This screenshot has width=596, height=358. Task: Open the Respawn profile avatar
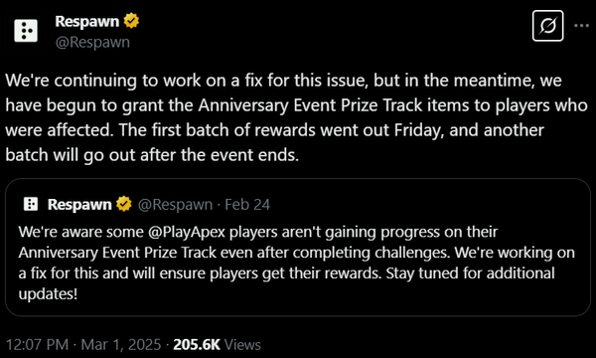(26, 31)
